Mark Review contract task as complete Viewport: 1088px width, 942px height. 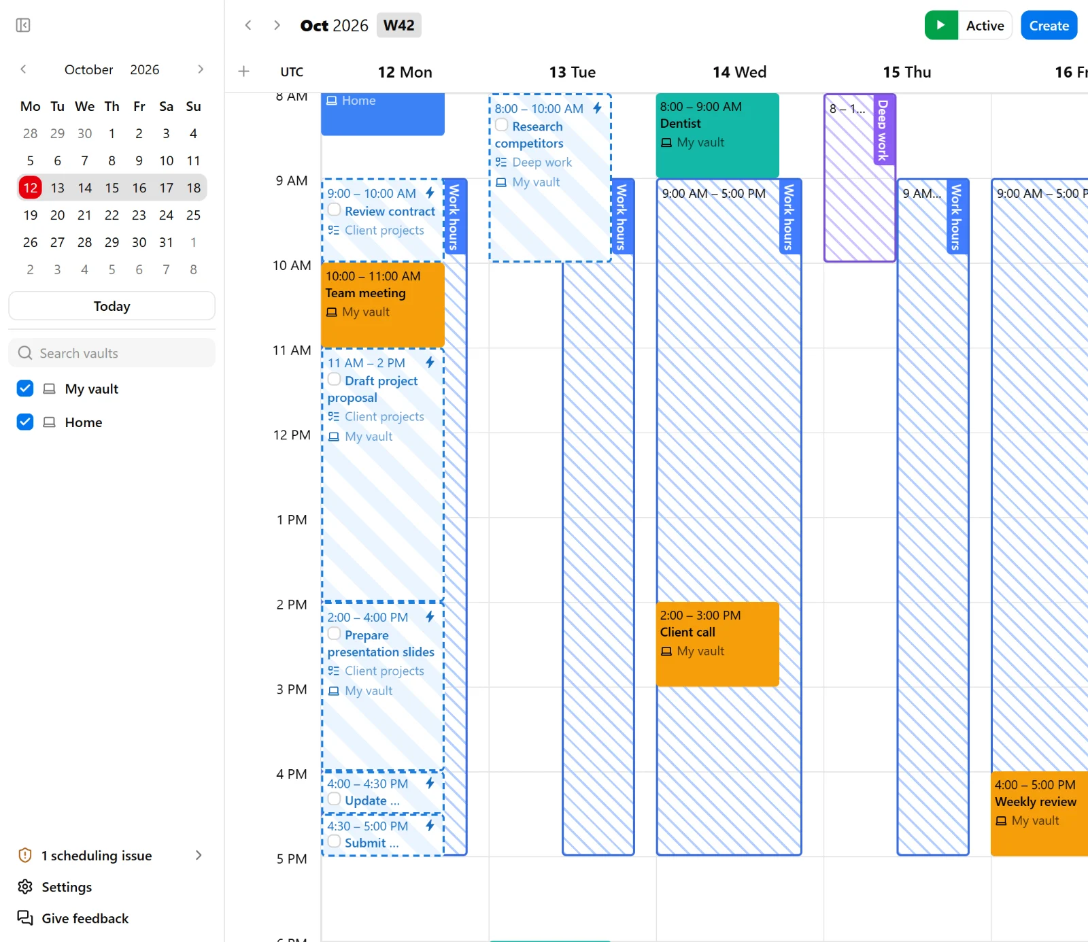coord(335,209)
